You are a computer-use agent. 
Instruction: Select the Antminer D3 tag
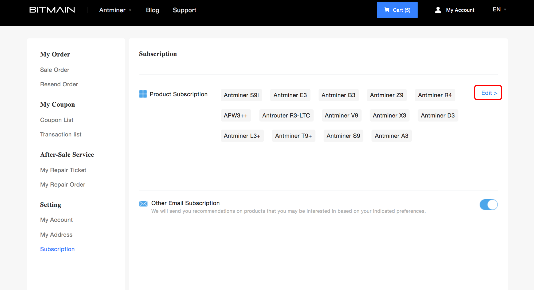438,115
